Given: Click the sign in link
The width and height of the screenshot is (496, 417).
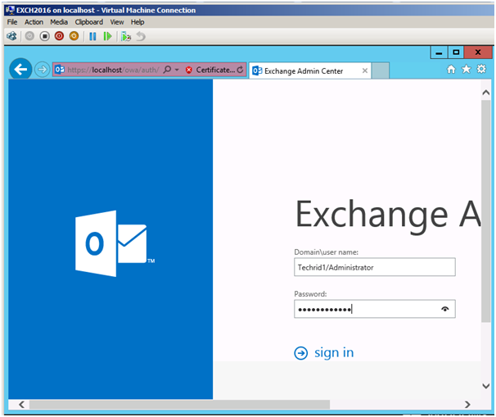Looking at the screenshot, I should 334,352.
